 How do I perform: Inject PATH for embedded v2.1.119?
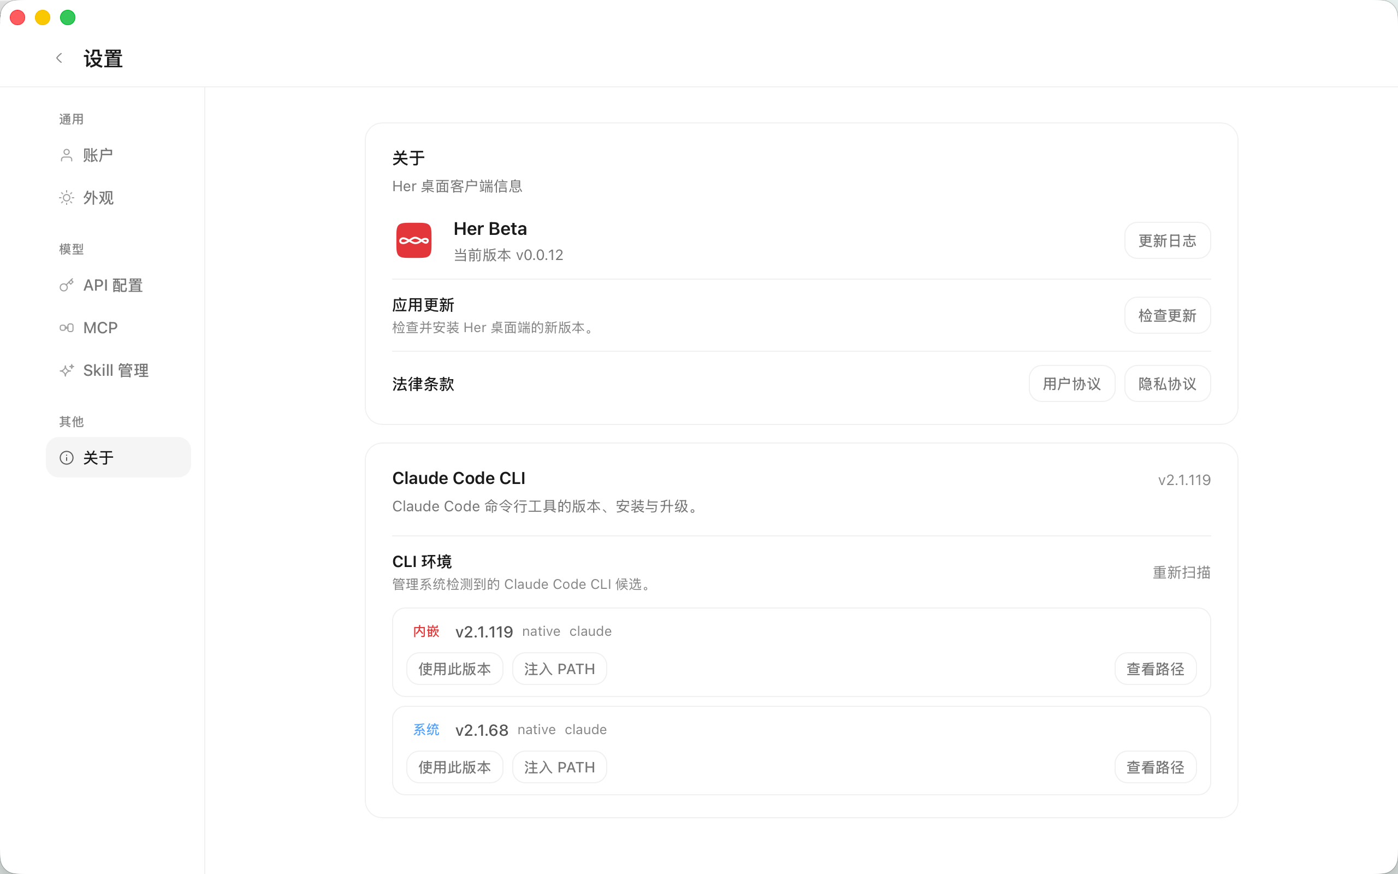click(x=559, y=669)
